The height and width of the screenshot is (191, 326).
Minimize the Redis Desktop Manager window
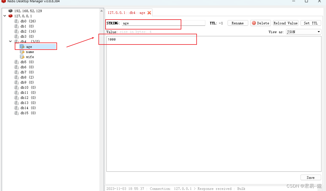click(294, 1)
